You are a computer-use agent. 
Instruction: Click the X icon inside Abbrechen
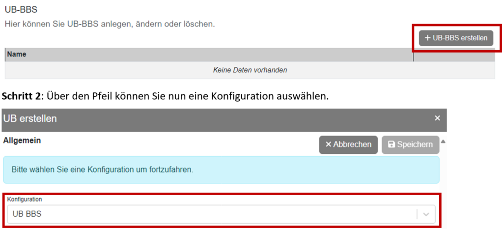click(x=329, y=144)
